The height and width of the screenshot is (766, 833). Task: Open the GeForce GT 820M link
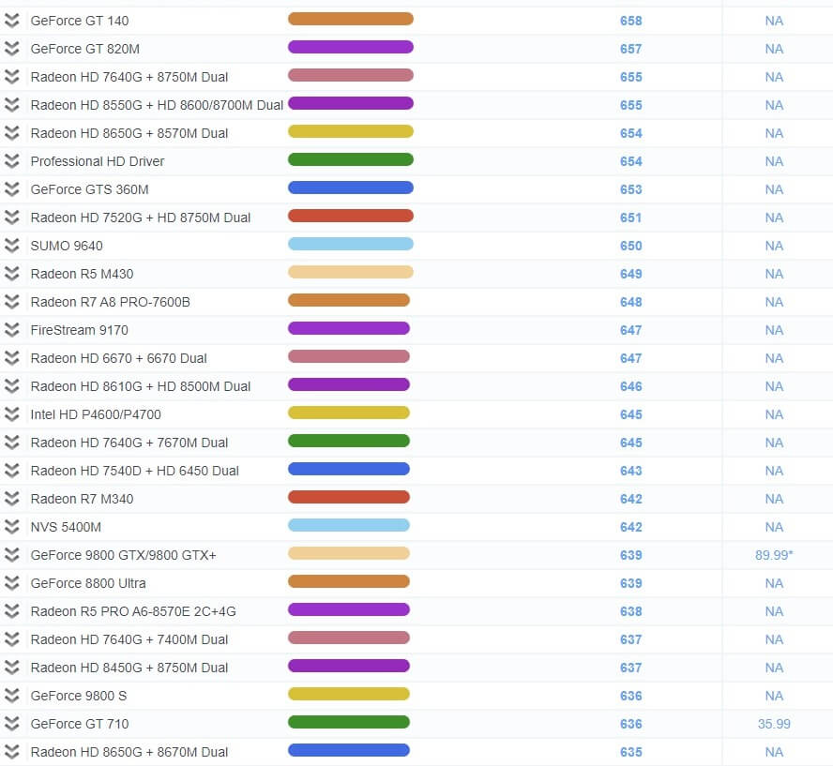click(x=85, y=49)
